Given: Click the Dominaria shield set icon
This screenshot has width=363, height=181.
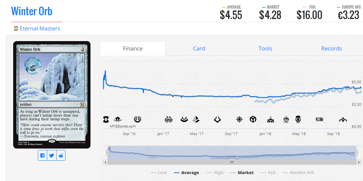Looking at the screenshot, I should (298, 120).
